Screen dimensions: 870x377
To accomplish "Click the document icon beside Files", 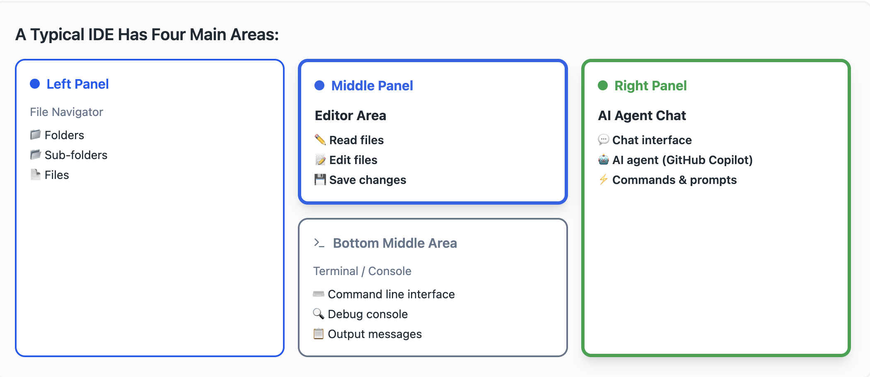I will 35,174.
